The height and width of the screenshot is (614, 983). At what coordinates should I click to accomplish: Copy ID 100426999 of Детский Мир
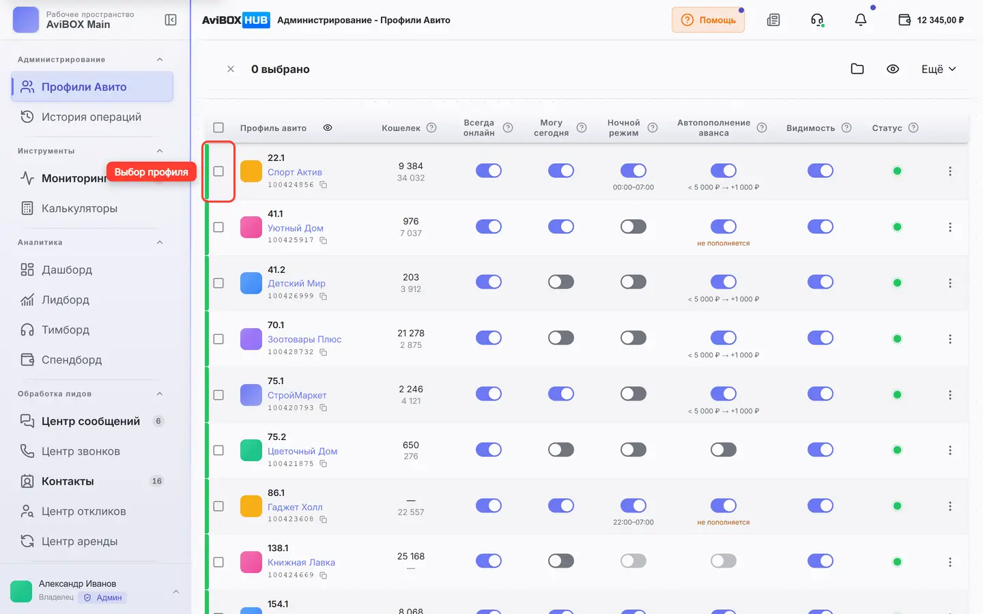point(324,296)
